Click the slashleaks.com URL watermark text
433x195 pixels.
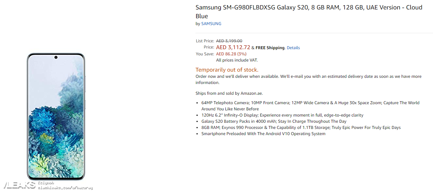(x=65, y=188)
